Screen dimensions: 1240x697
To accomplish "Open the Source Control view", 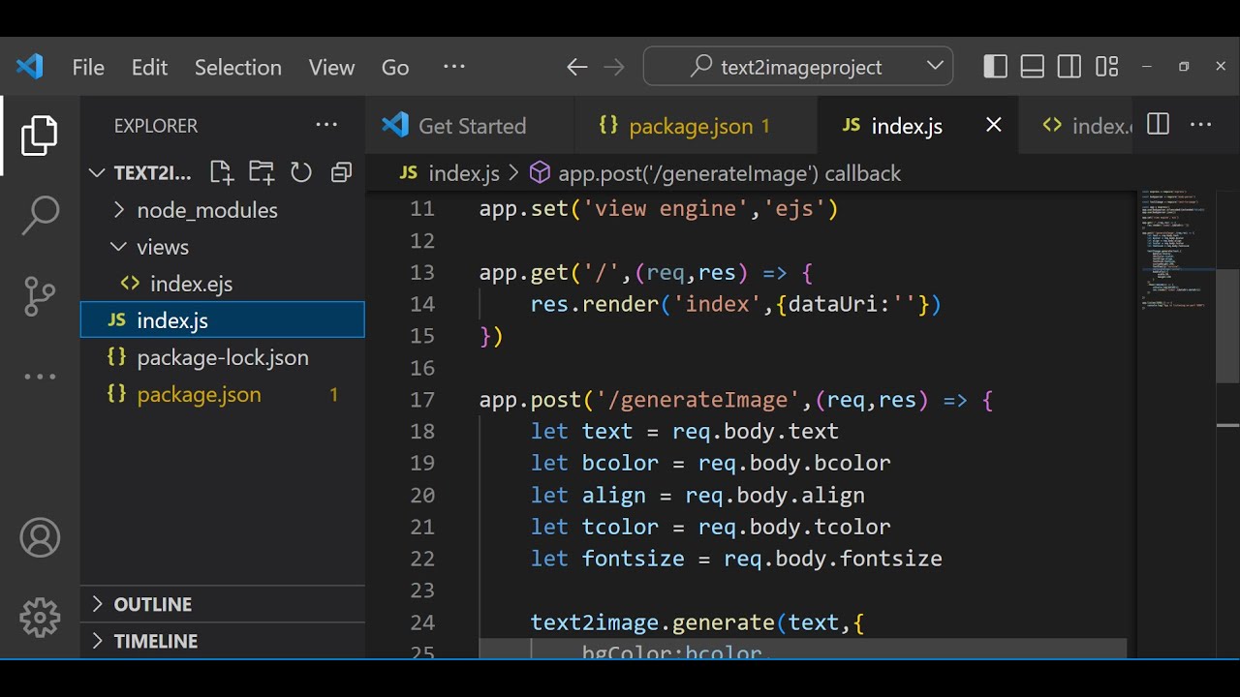I will (x=40, y=296).
